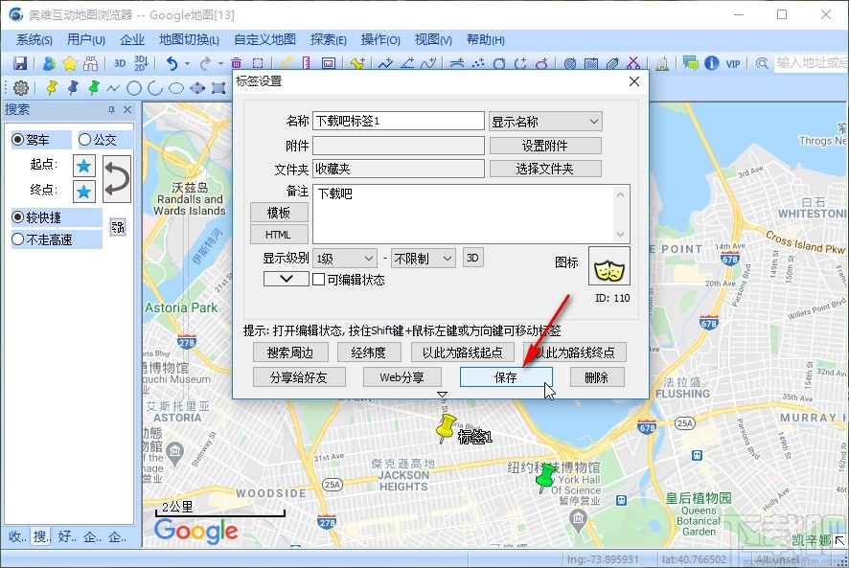
Task: Click the settings gear icon
Action: 20,87
